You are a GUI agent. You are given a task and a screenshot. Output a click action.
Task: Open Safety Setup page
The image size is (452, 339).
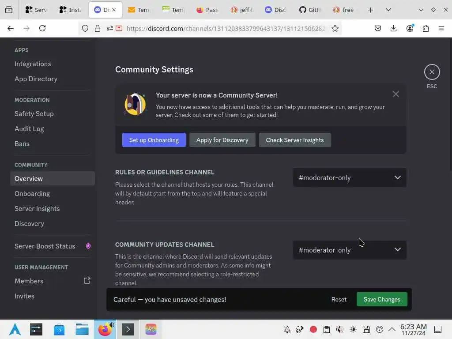click(x=52, y=114)
